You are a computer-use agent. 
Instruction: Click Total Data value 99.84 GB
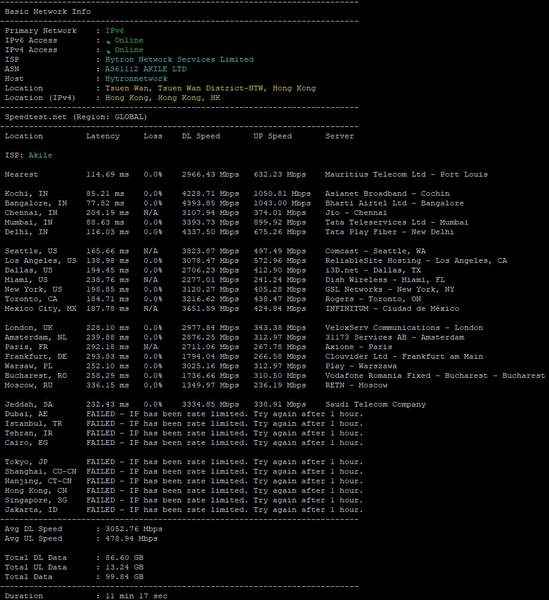[124, 576]
